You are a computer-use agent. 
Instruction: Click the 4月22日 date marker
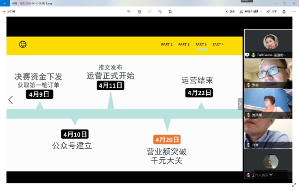pyautogui.click(x=199, y=93)
